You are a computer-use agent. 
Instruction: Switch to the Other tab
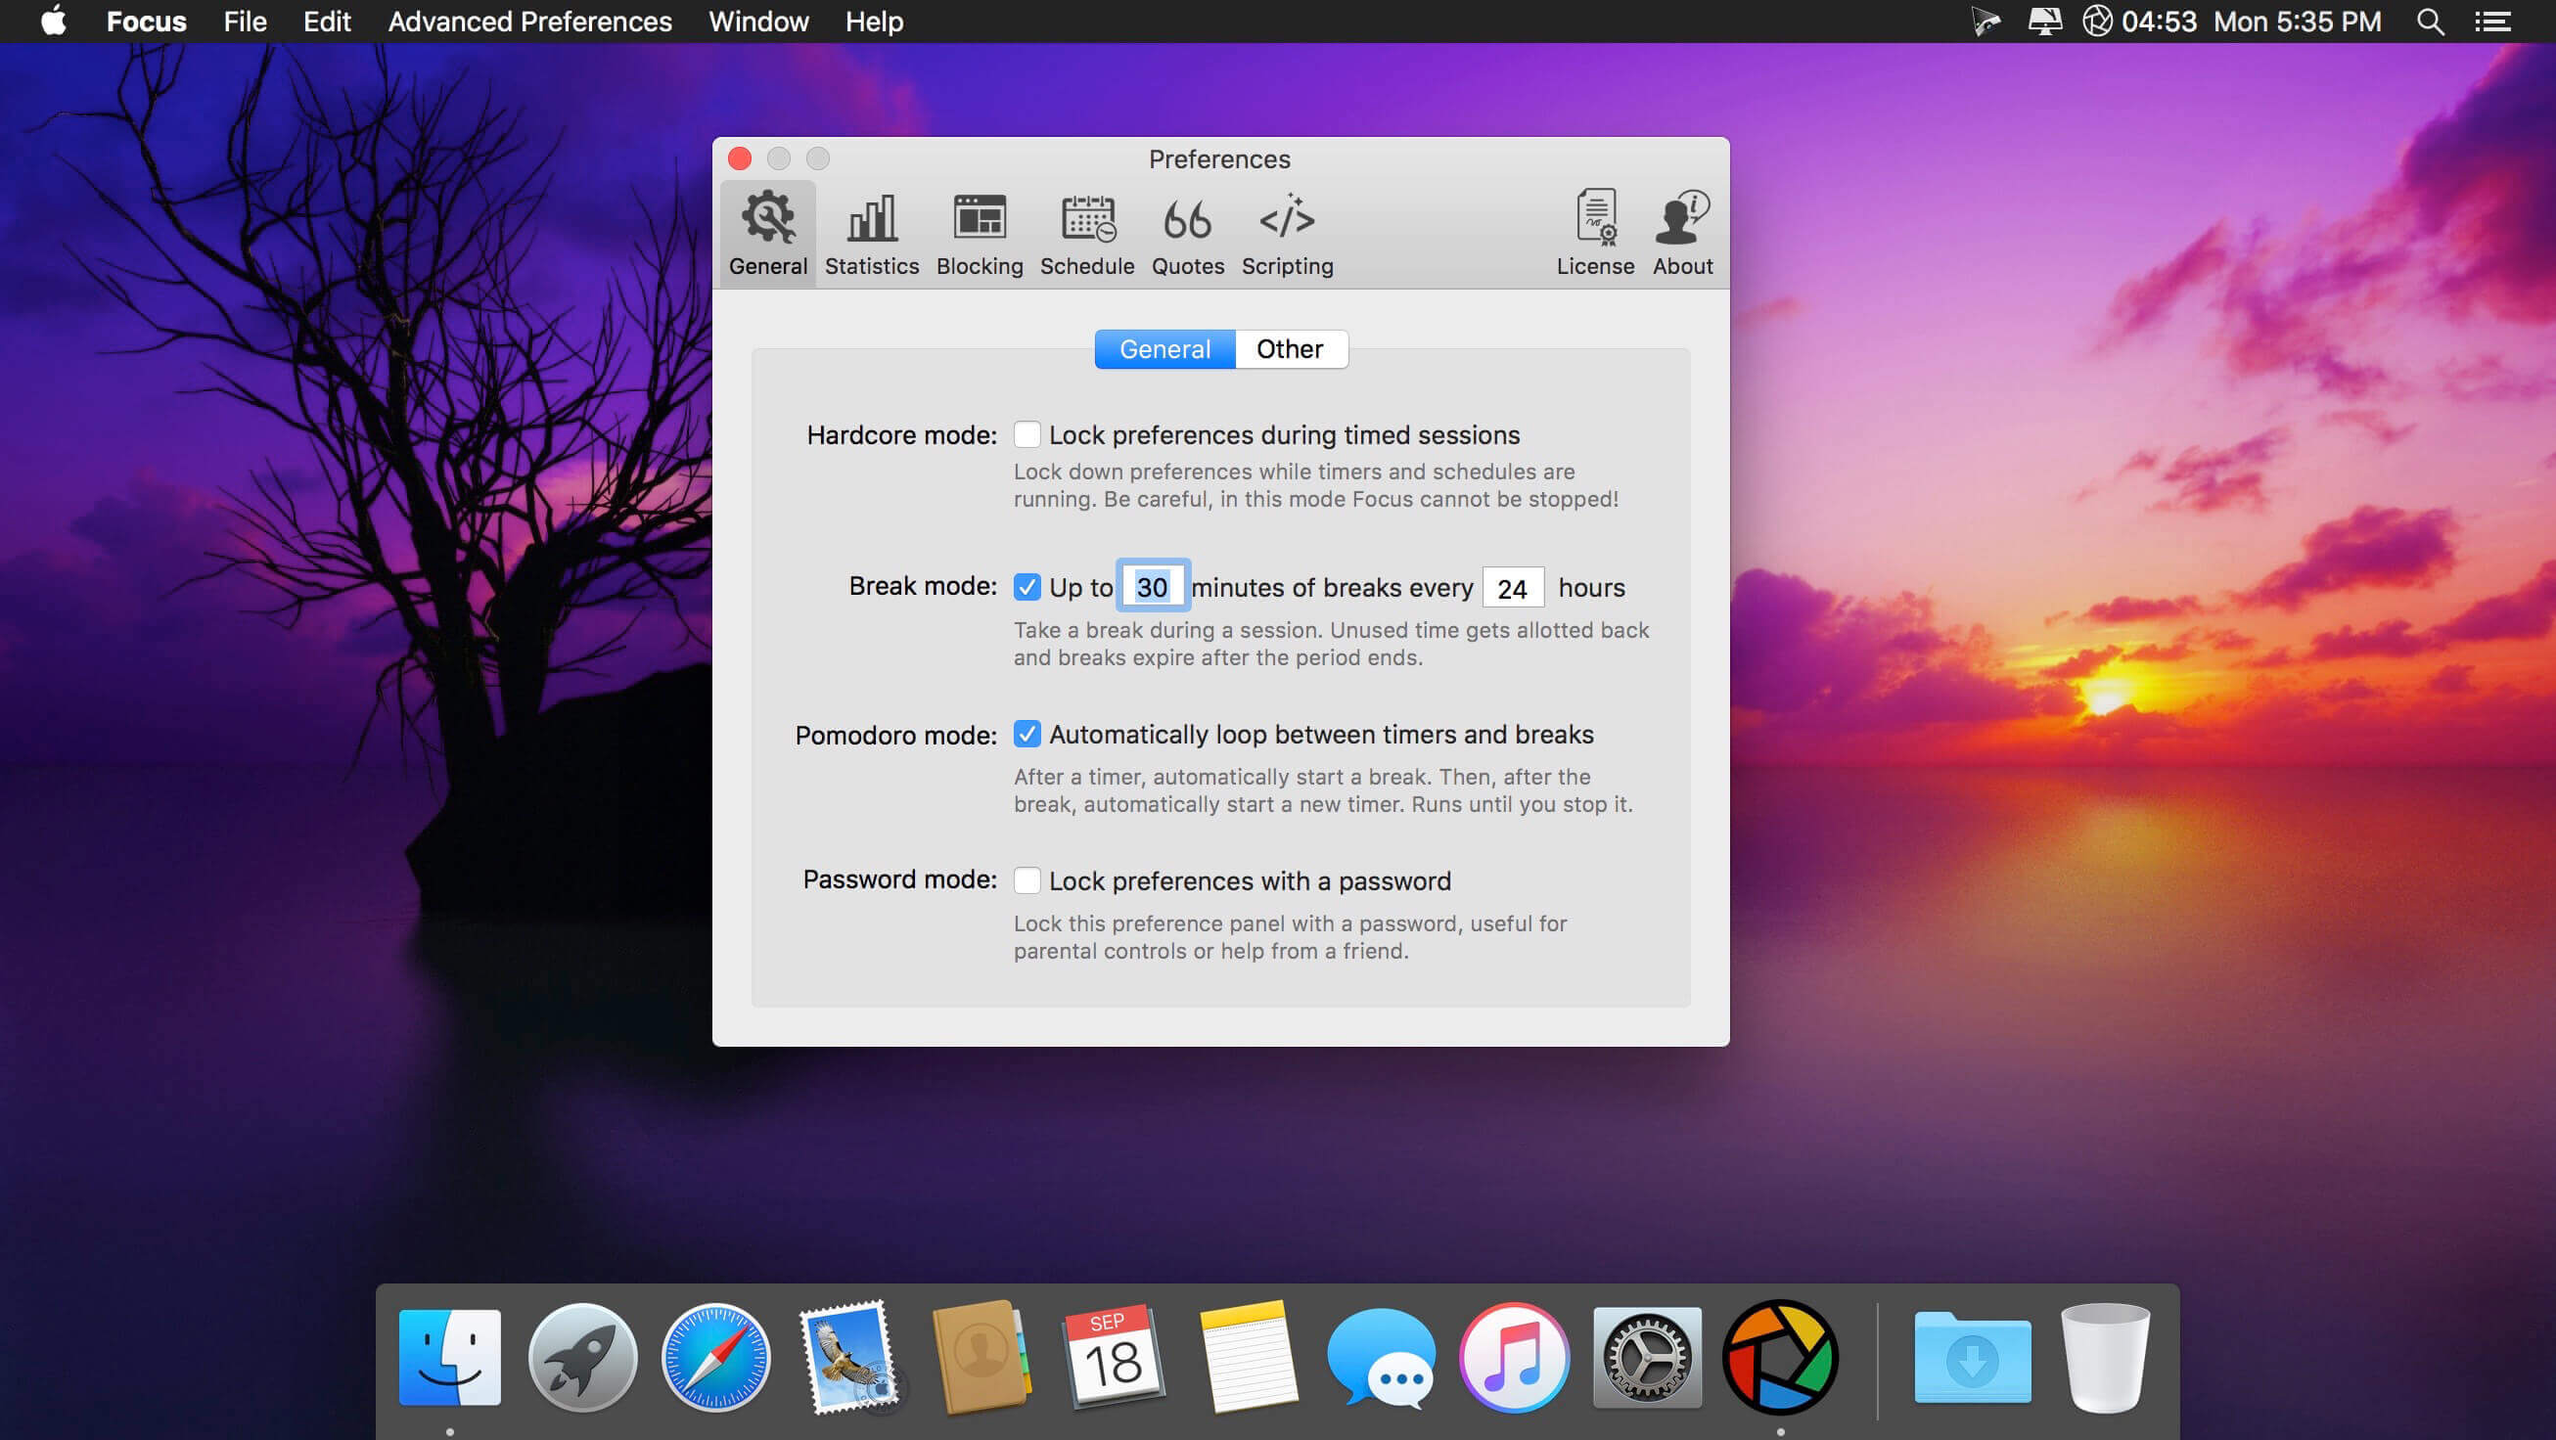(x=1290, y=349)
